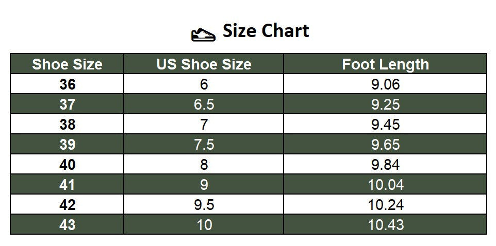Click foot length 9.06 cell
The height and width of the screenshot is (246, 496).
(385, 84)
